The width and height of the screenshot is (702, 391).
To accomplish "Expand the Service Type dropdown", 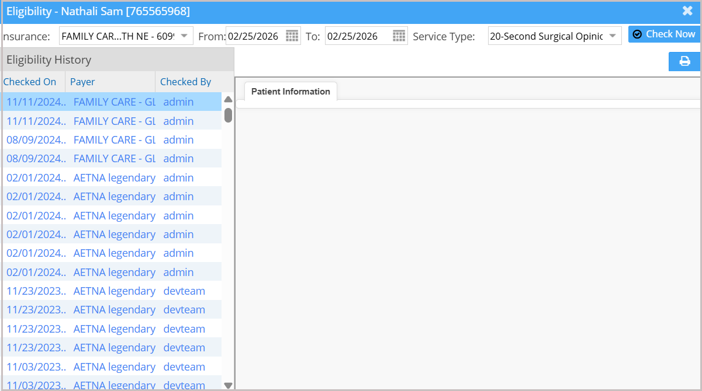I will (x=612, y=36).
